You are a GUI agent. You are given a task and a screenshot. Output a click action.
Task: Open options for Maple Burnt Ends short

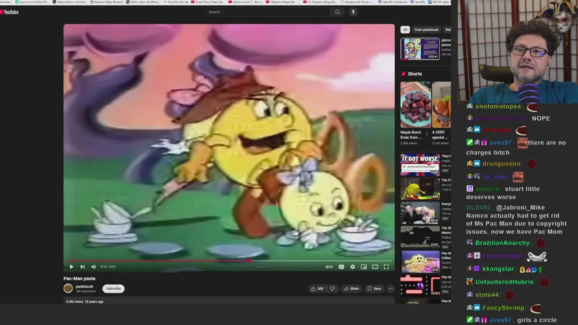(426, 134)
